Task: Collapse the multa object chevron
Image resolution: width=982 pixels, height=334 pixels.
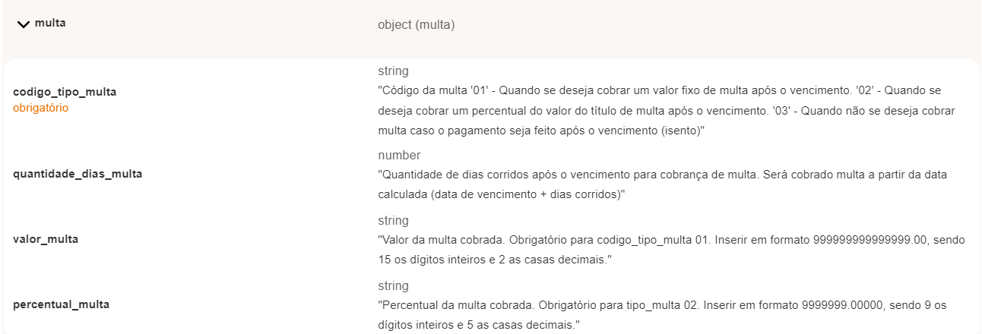Action: click(x=24, y=24)
